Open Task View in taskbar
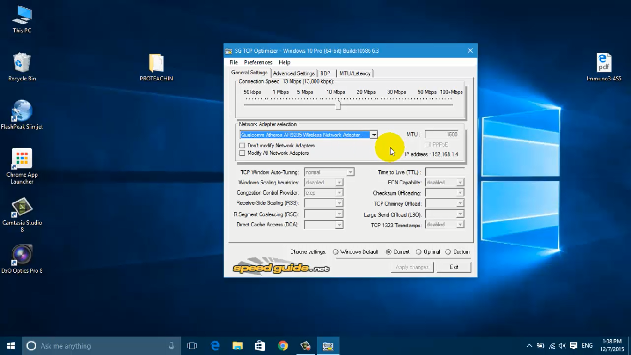The width and height of the screenshot is (631, 355). pyautogui.click(x=192, y=346)
